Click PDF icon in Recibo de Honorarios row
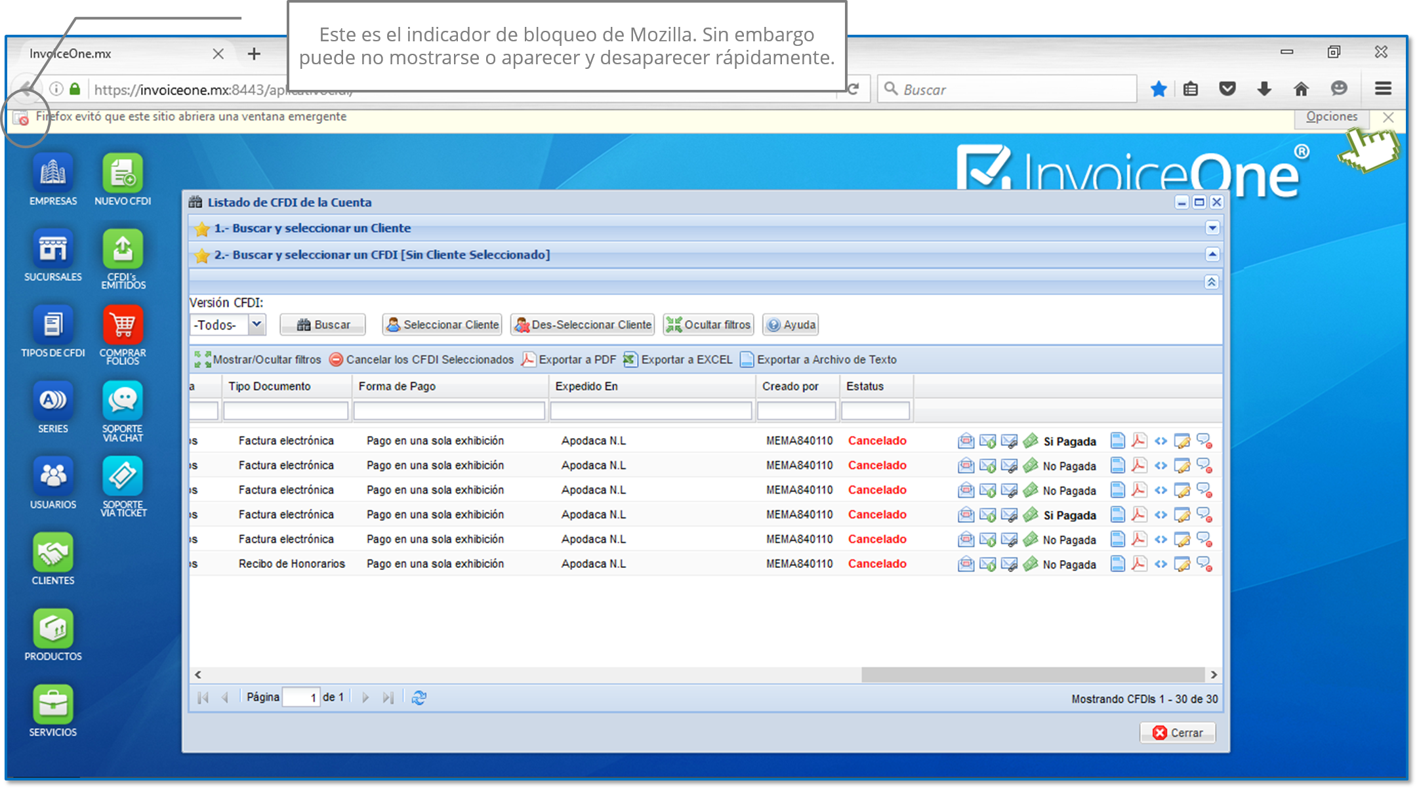This screenshot has width=1417, height=789. point(1139,563)
